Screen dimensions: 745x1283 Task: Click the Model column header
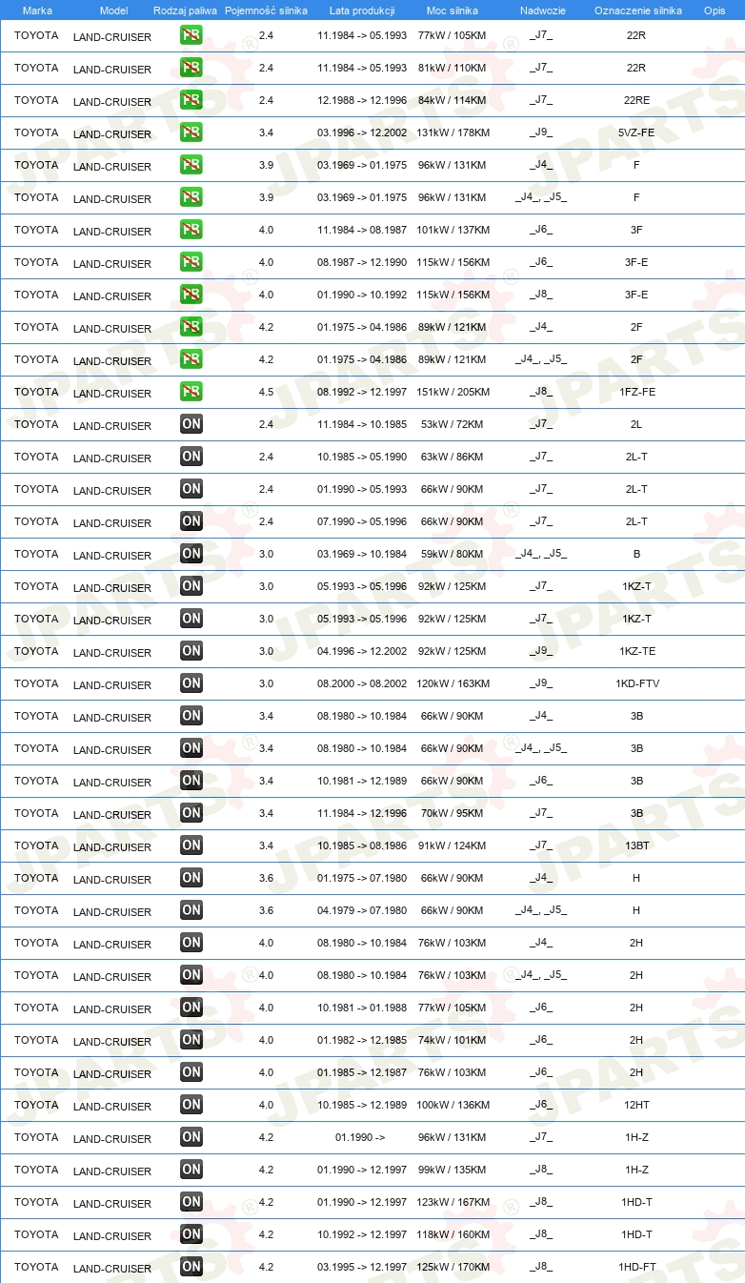113,10
